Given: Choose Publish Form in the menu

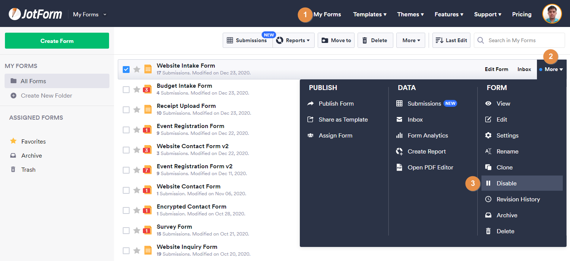Looking at the screenshot, I should pos(336,104).
